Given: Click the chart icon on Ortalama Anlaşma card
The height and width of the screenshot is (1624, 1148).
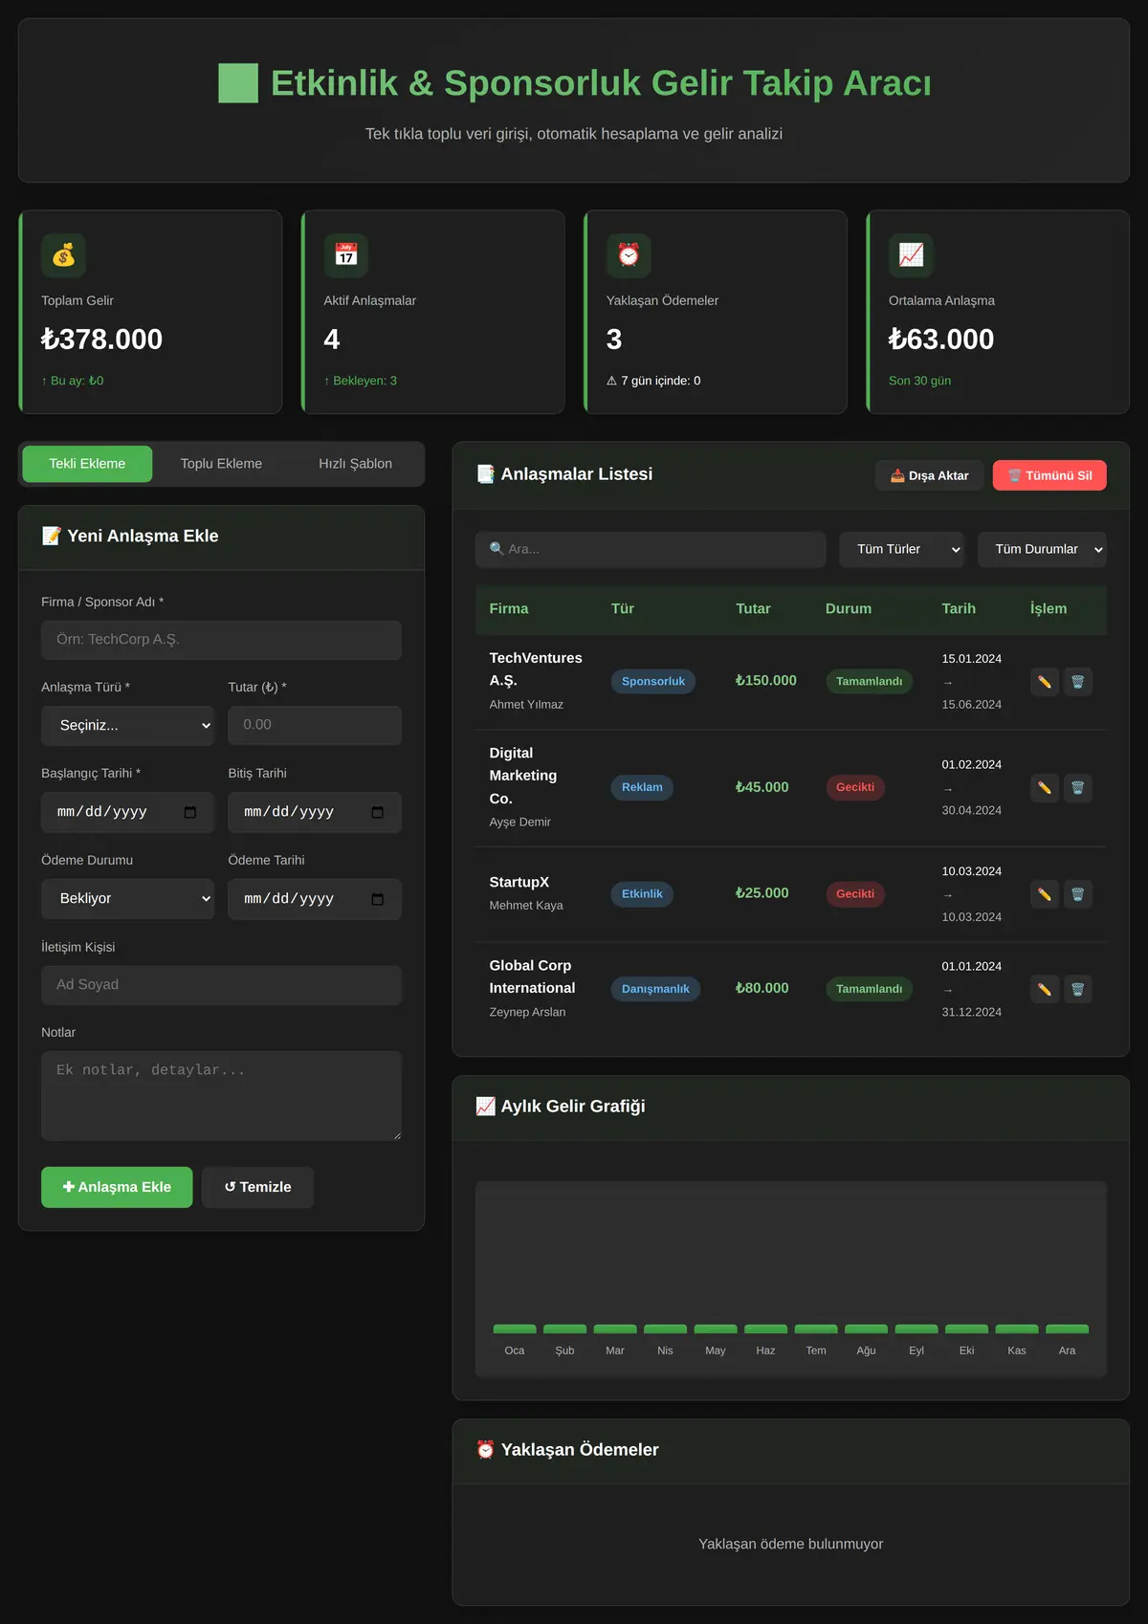Looking at the screenshot, I should point(911,255).
